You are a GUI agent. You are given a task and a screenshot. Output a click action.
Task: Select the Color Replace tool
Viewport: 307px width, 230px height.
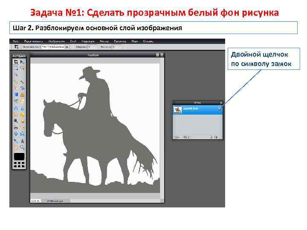coord(16,101)
